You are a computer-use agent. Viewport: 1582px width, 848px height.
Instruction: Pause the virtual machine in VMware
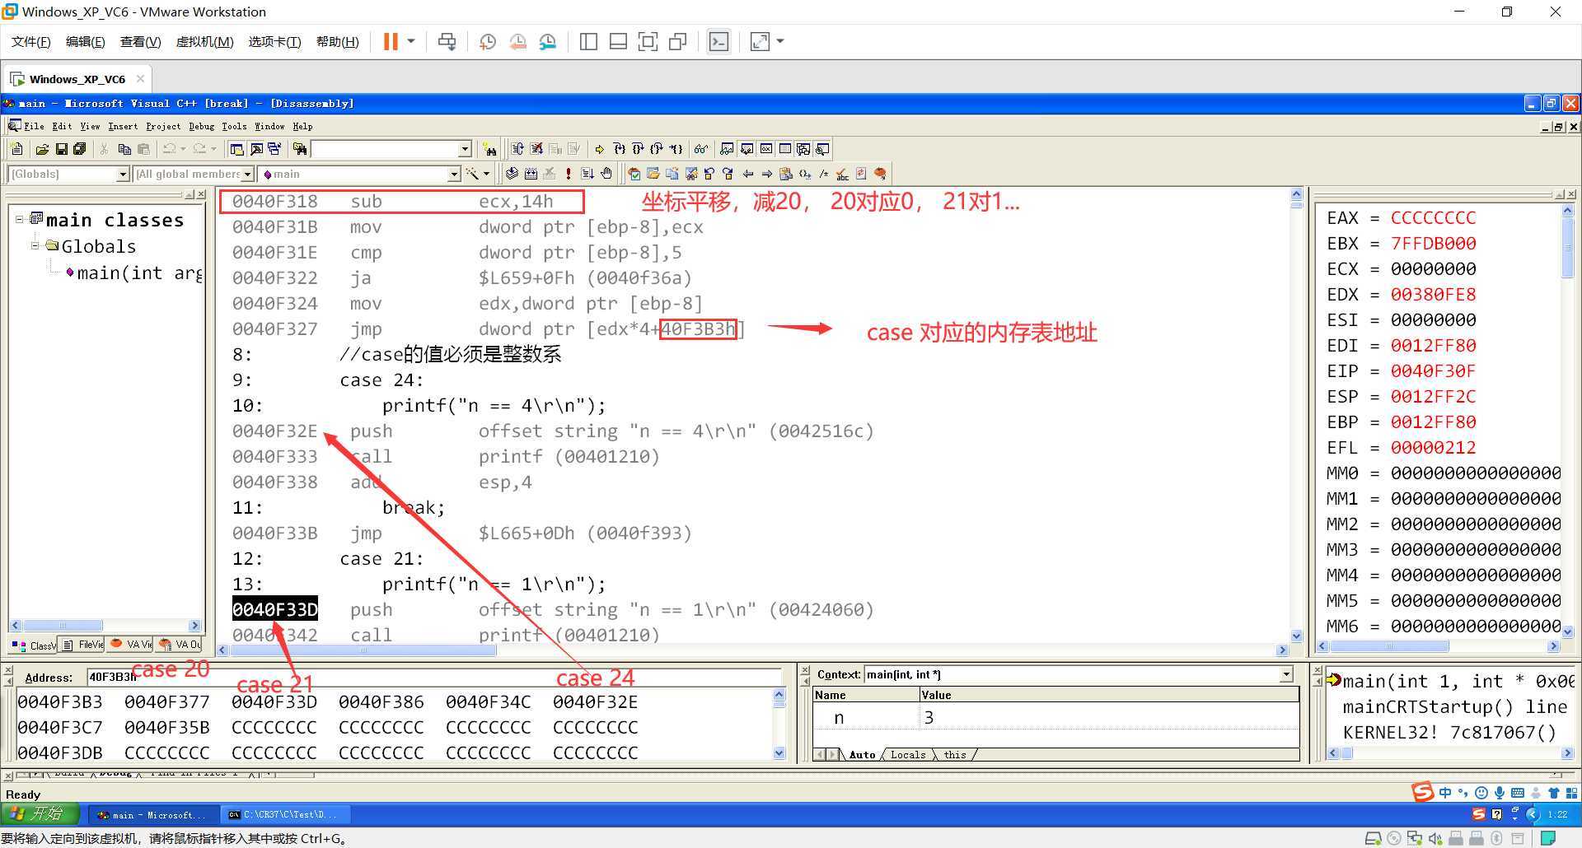391,41
